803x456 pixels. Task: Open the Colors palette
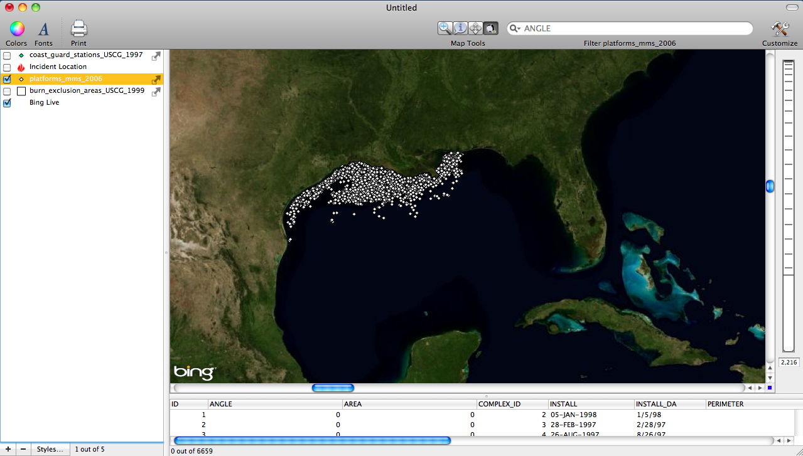pos(17,29)
